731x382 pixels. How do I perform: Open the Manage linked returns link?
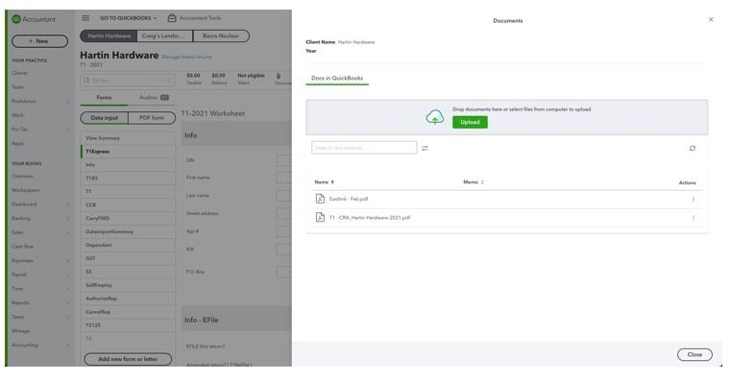(x=186, y=57)
